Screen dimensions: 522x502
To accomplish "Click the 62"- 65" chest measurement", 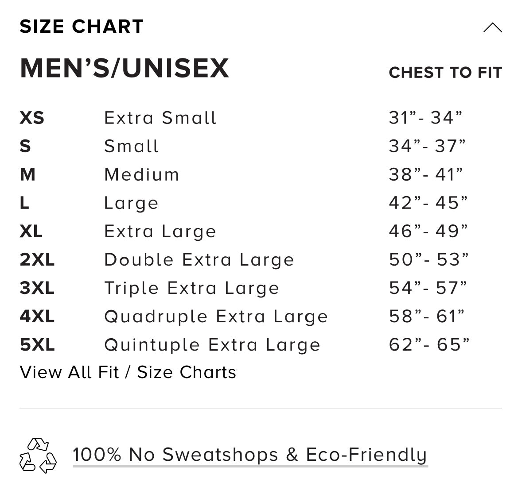I will (x=429, y=345).
